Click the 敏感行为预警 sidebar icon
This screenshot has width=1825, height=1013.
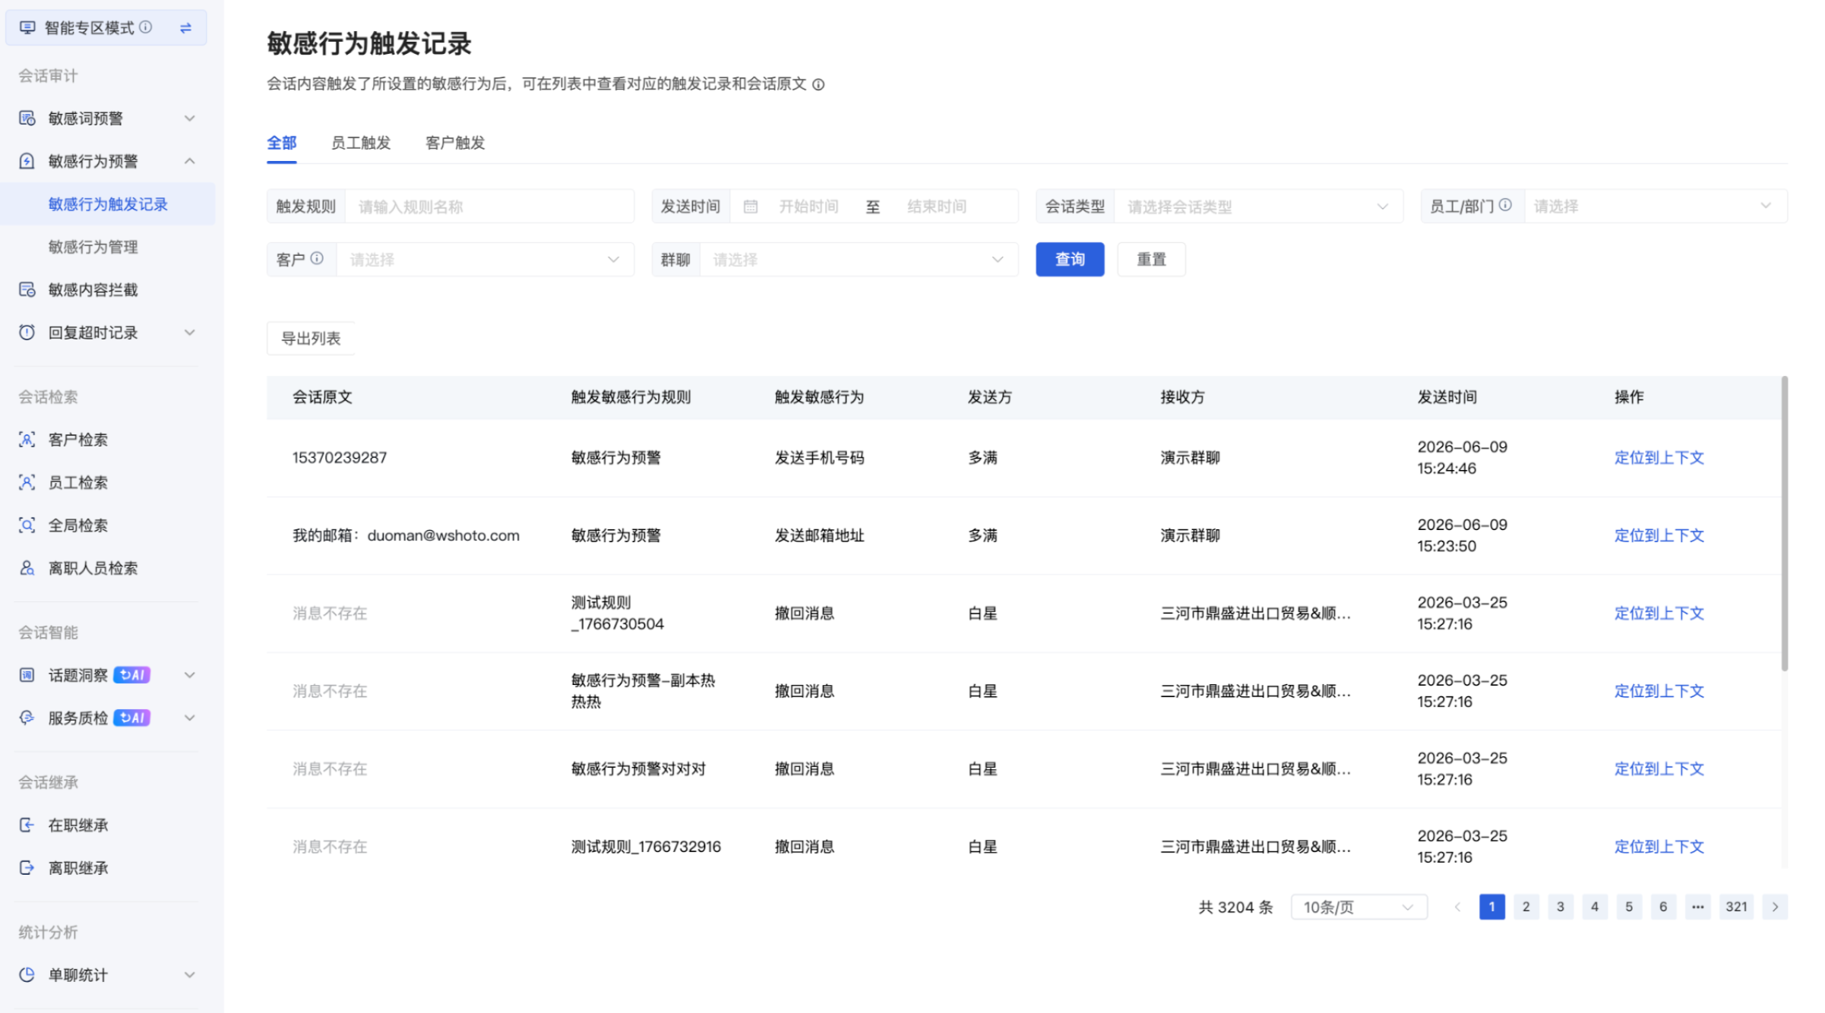[x=27, y=161]
